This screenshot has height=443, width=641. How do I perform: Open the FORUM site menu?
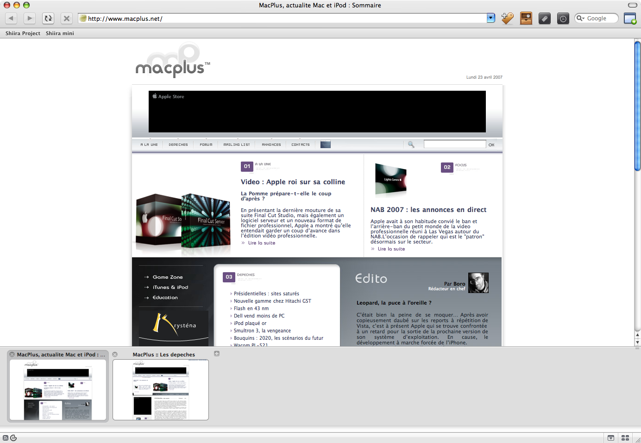(x=206, y=145)
